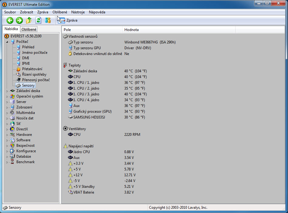
Task: Open the Soubor menu
Action: (x=10, y=12)
